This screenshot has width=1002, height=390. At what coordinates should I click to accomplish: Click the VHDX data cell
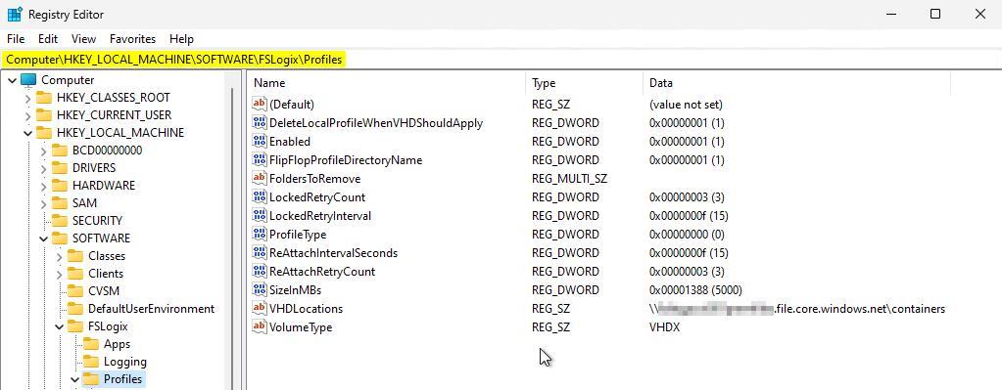point(665,326)
